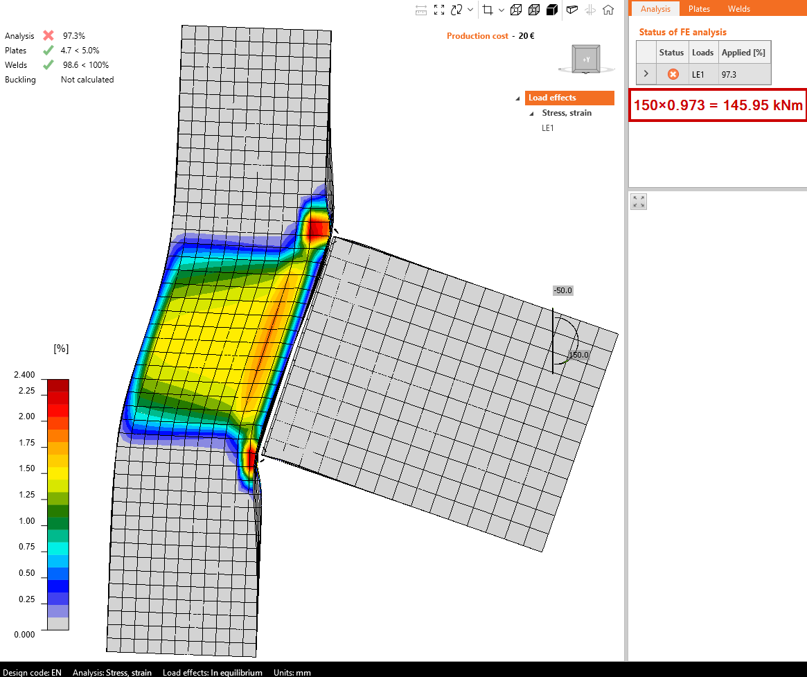Click the rotate view arrows icon

point(457,10)
